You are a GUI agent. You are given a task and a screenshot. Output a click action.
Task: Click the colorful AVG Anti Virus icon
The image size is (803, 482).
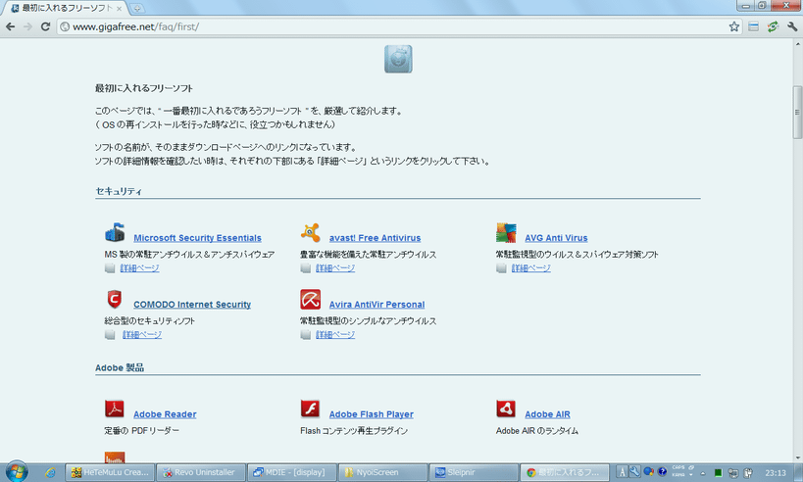(x=506, y=233)
